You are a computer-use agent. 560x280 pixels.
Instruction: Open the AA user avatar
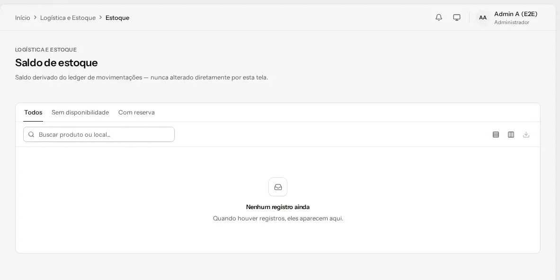(x=482, y=17)
